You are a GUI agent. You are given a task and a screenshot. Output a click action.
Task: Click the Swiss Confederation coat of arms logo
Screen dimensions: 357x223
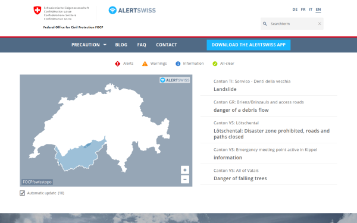37,10
